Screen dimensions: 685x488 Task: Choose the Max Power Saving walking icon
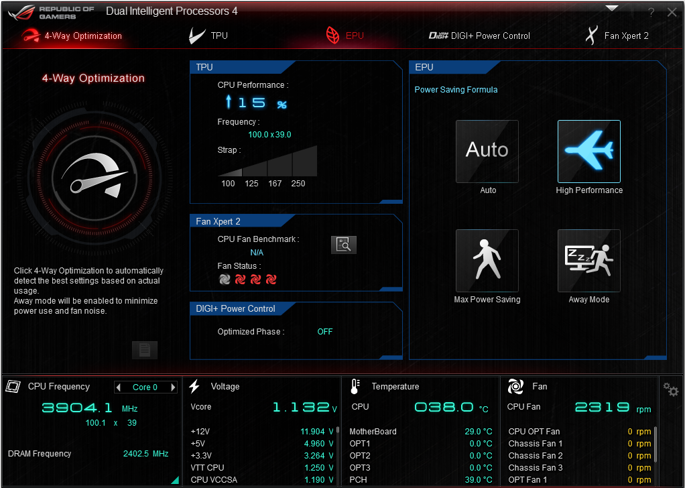[x=487, y=261]
